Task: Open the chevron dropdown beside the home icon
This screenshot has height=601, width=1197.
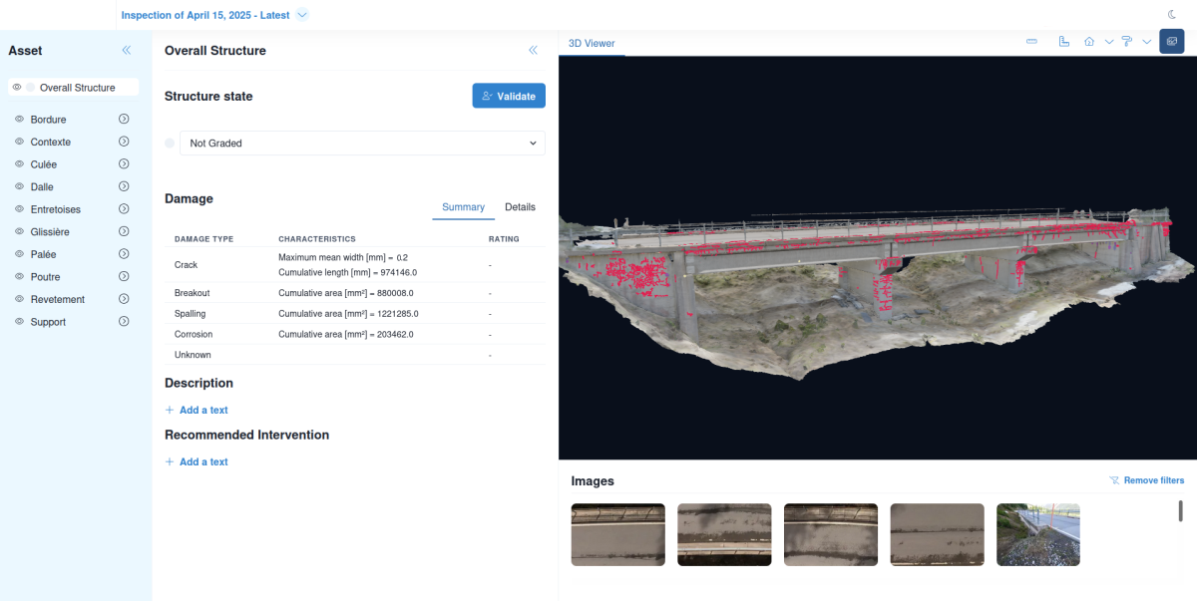Action: pos(1109,42)
